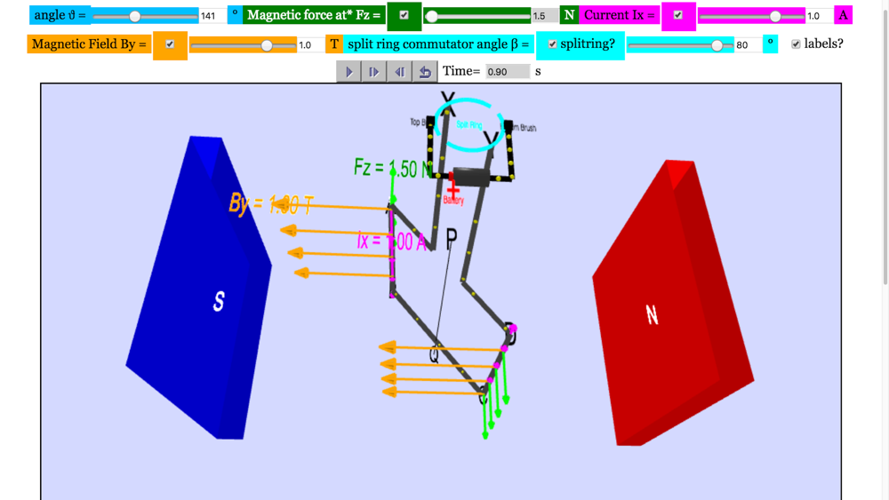Toggle the Magnetic Field By checkbox
The image size is (889, 500).
point(170,44)
